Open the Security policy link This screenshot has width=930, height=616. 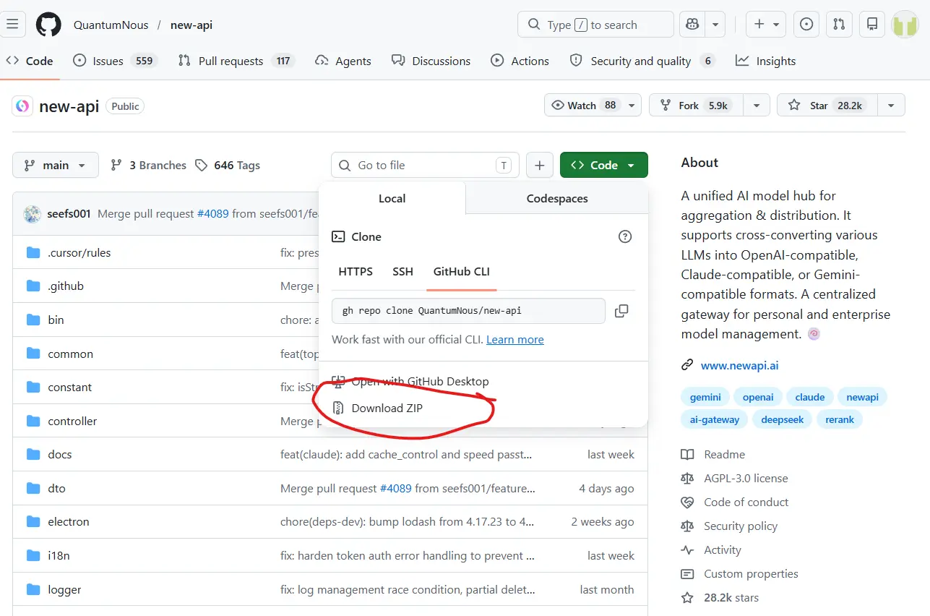tap(741, 526)
